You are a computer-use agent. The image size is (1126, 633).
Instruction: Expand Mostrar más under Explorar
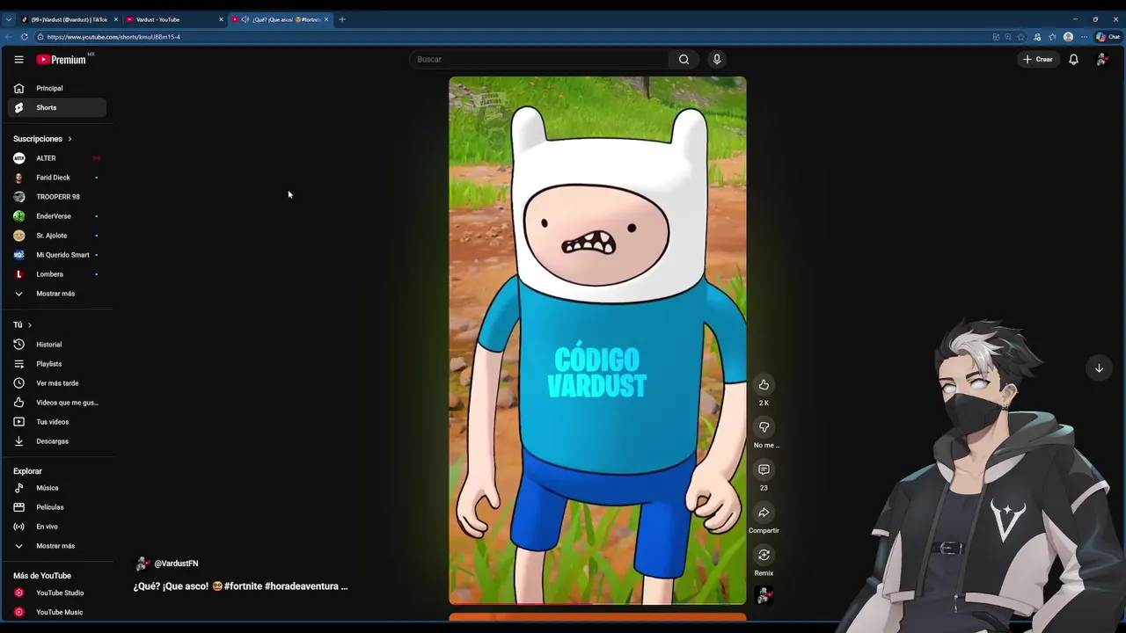tap(56, 546)
